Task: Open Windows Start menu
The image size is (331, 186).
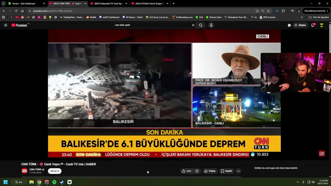Action: point(5,182)
